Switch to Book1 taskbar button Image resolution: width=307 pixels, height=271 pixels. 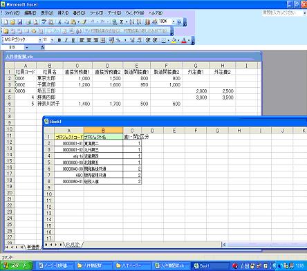(x=211, y=265)
